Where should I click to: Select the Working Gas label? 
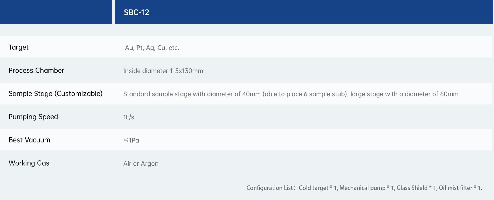(29, 163)
